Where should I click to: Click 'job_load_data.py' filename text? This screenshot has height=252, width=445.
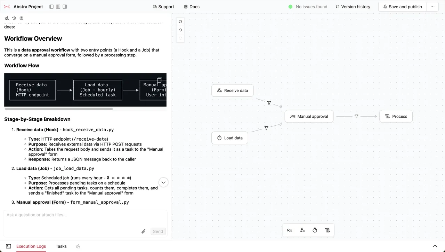pos(74,168)
